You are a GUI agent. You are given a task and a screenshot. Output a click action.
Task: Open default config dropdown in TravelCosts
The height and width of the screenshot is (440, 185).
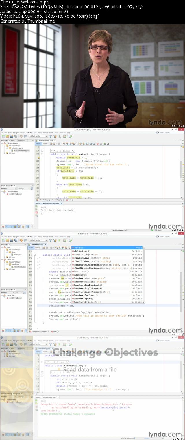click(x=38, y=240)
